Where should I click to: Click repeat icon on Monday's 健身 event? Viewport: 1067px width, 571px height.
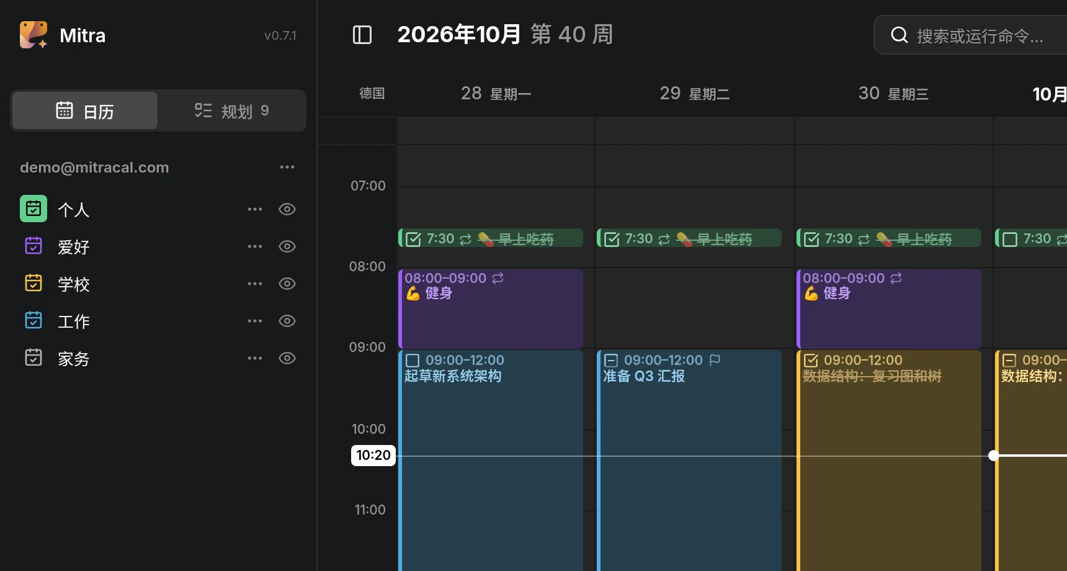[x=498, y=278]
